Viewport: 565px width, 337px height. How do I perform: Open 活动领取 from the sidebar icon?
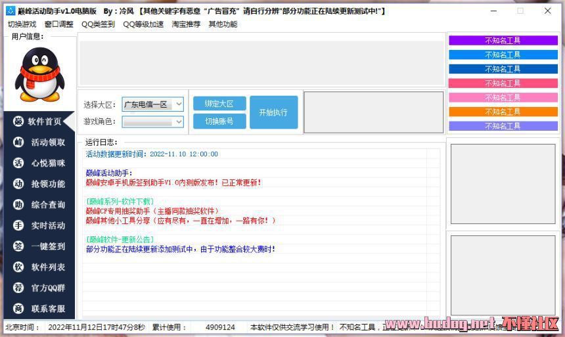click(x=18, y=143)
